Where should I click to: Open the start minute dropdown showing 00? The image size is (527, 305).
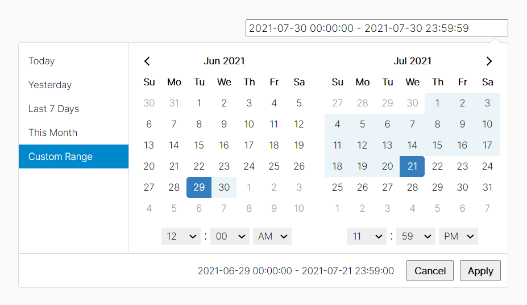[x=230, y=236]
